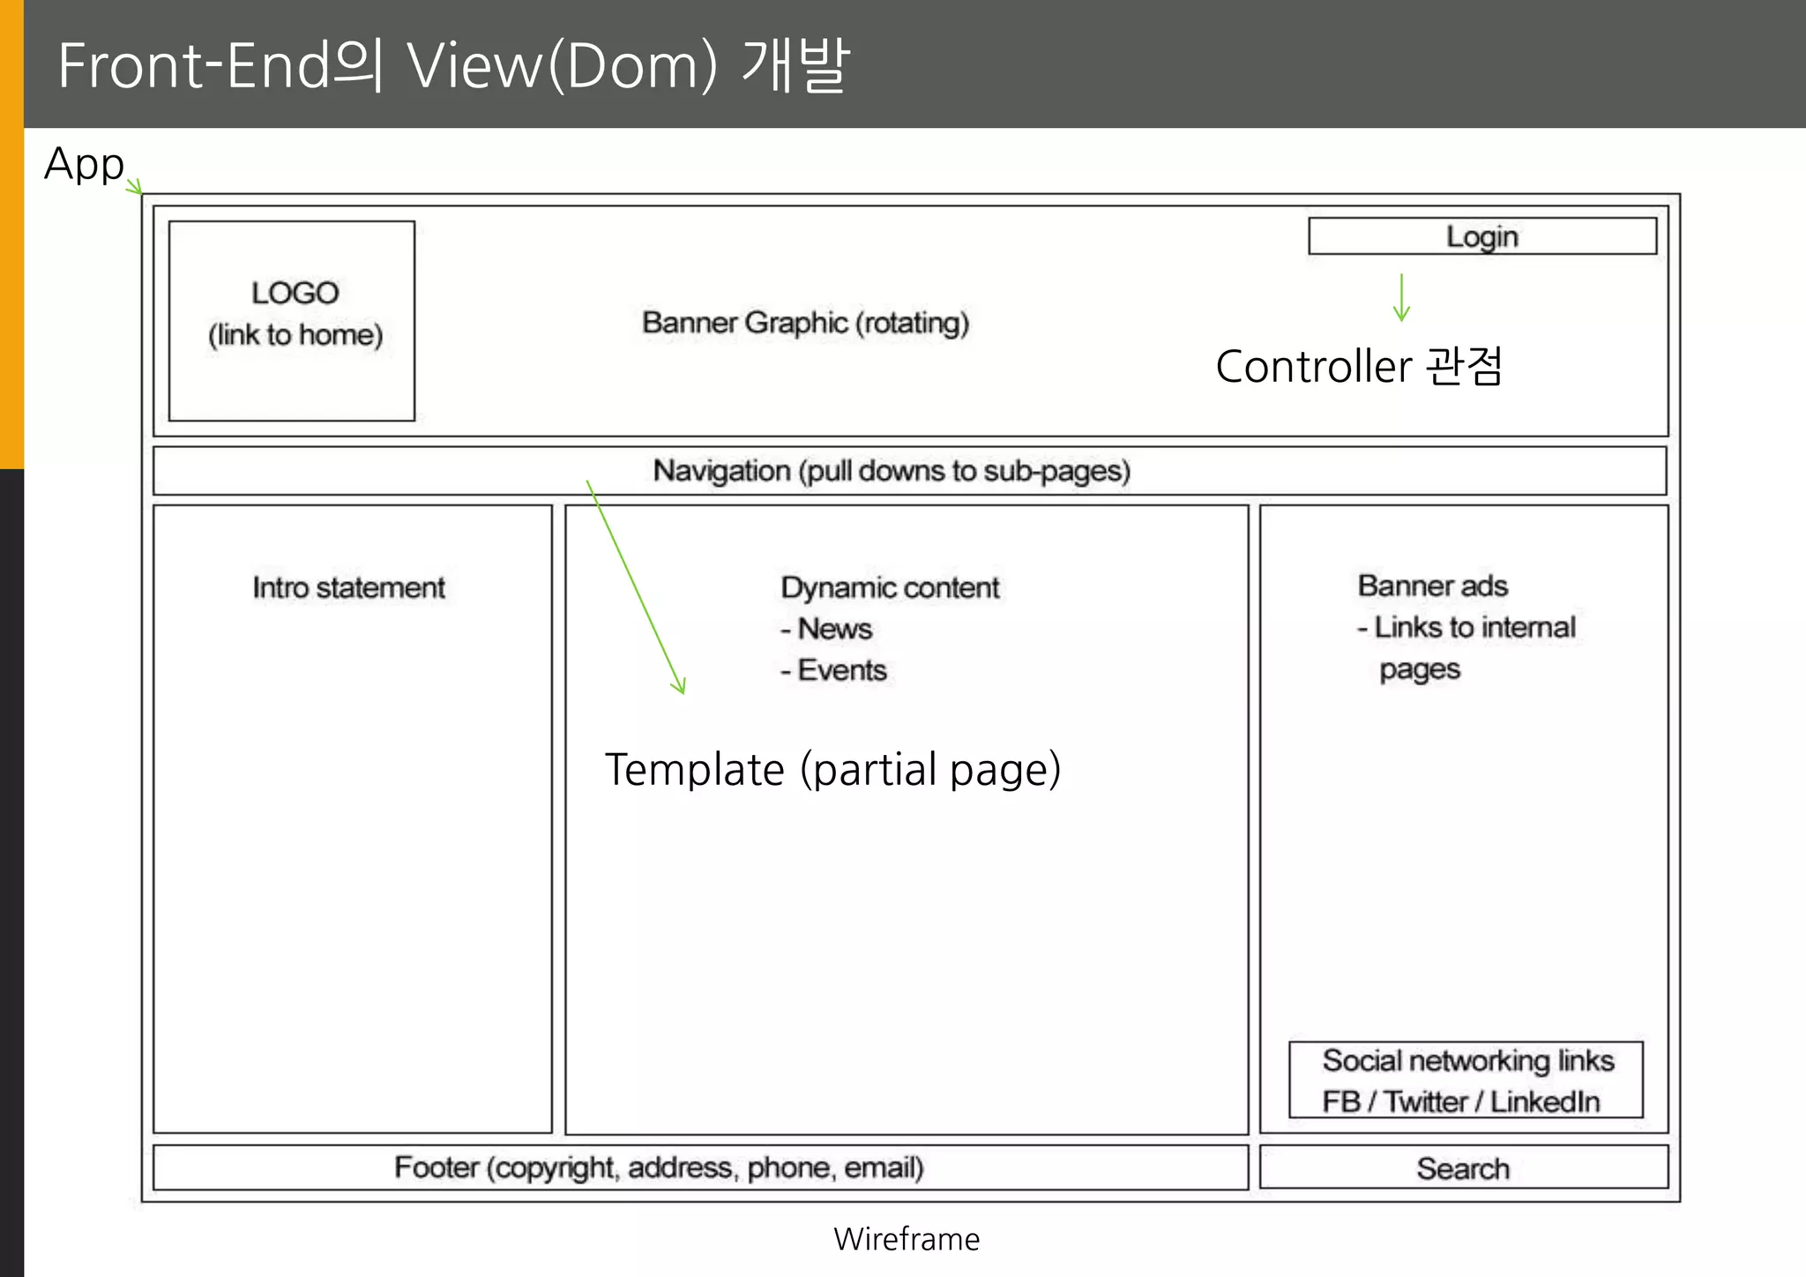Screen dimensions: 1806x1277
Task: Click '- Links to internal pages' text
Action: click(1466, 648)
